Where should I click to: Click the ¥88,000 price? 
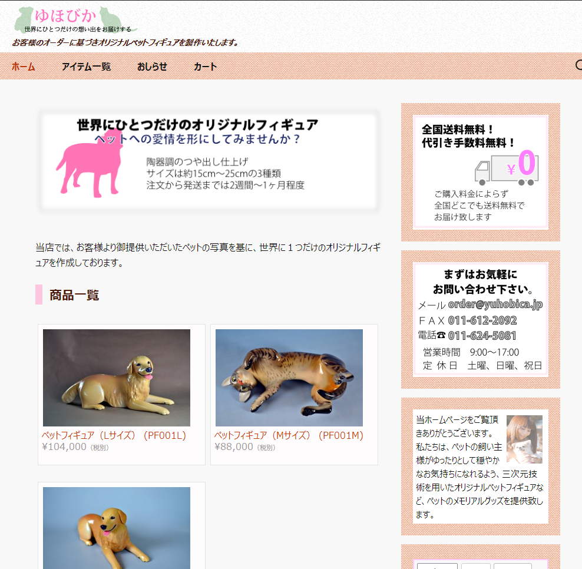233,446
